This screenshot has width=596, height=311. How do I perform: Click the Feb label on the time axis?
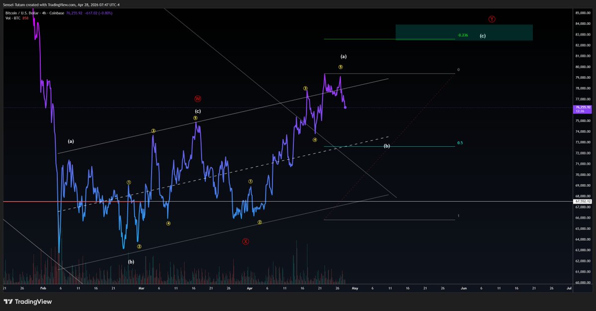point(43,288)
